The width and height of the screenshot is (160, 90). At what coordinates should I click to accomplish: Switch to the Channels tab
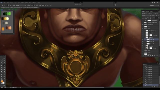click(x=147, y=11)
